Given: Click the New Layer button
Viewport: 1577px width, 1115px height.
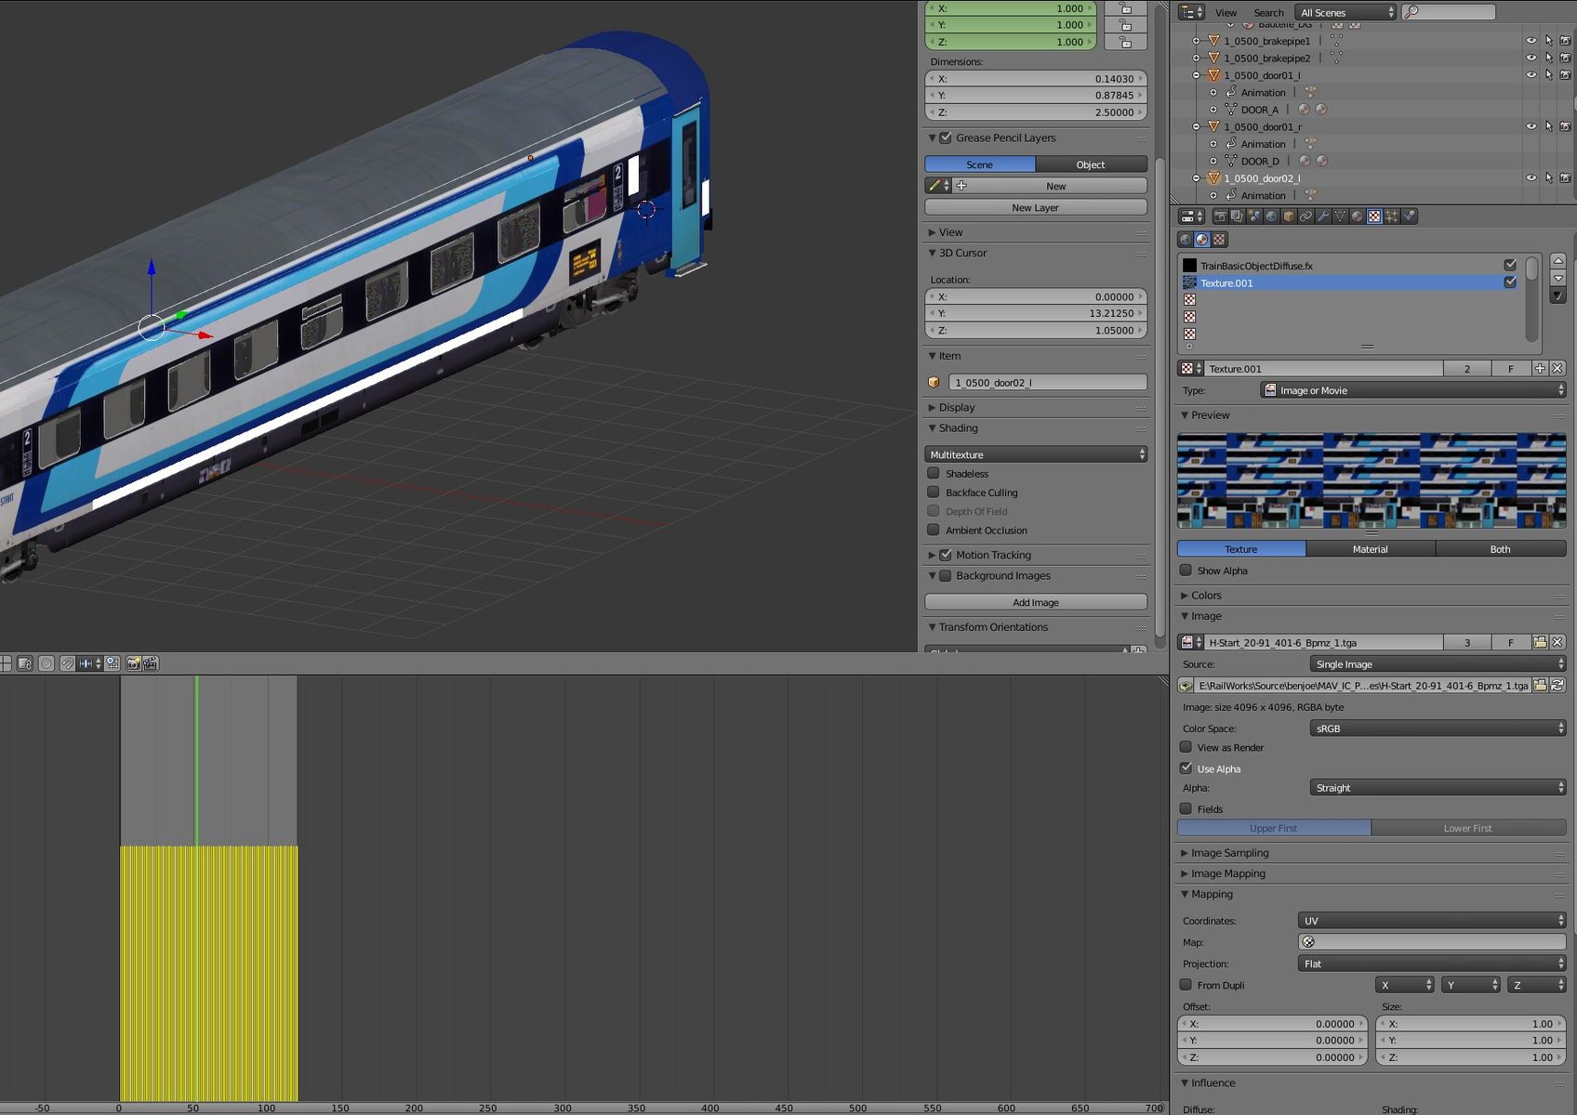Looking at the screenshot, I should pos(1036,207).
